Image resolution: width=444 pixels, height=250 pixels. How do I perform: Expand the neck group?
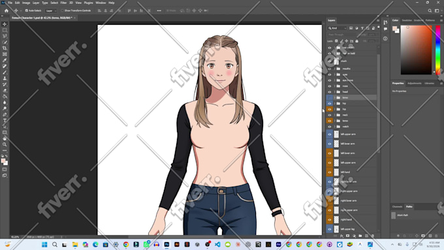(335, 115)
